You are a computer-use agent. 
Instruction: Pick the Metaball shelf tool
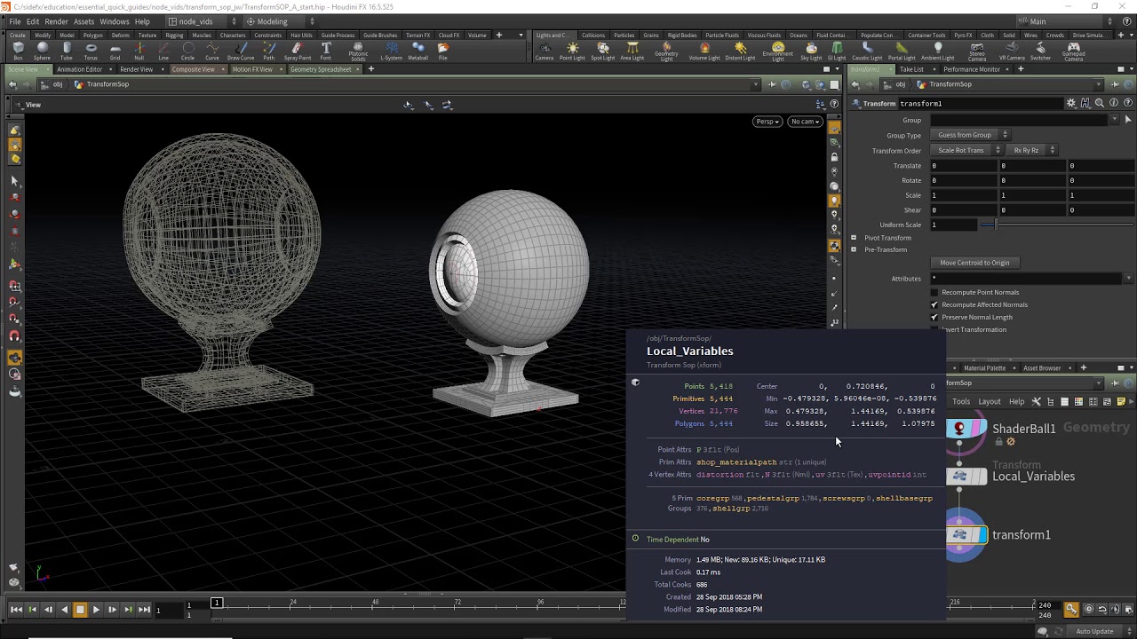(418, 51)
